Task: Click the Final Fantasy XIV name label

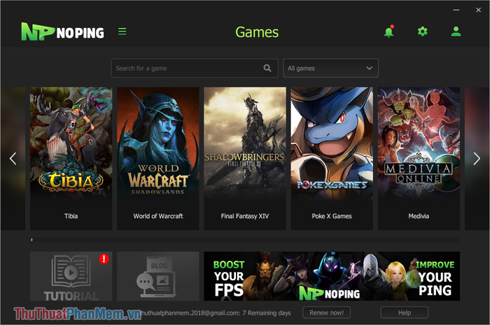Action: click(x=245, y=216)
